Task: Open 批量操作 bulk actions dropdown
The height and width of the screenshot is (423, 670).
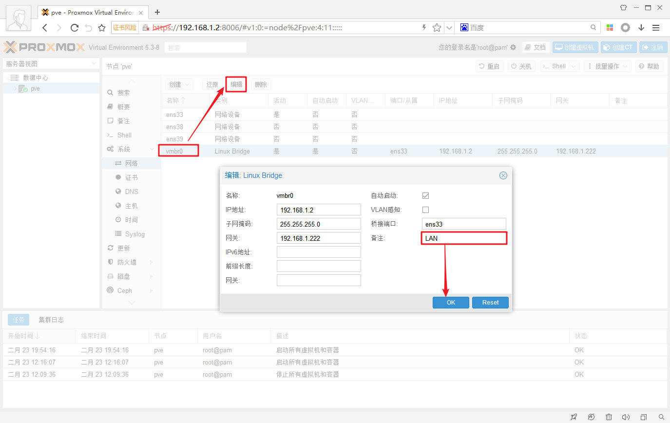Action: pyautogui.click(x=607, y=66)
